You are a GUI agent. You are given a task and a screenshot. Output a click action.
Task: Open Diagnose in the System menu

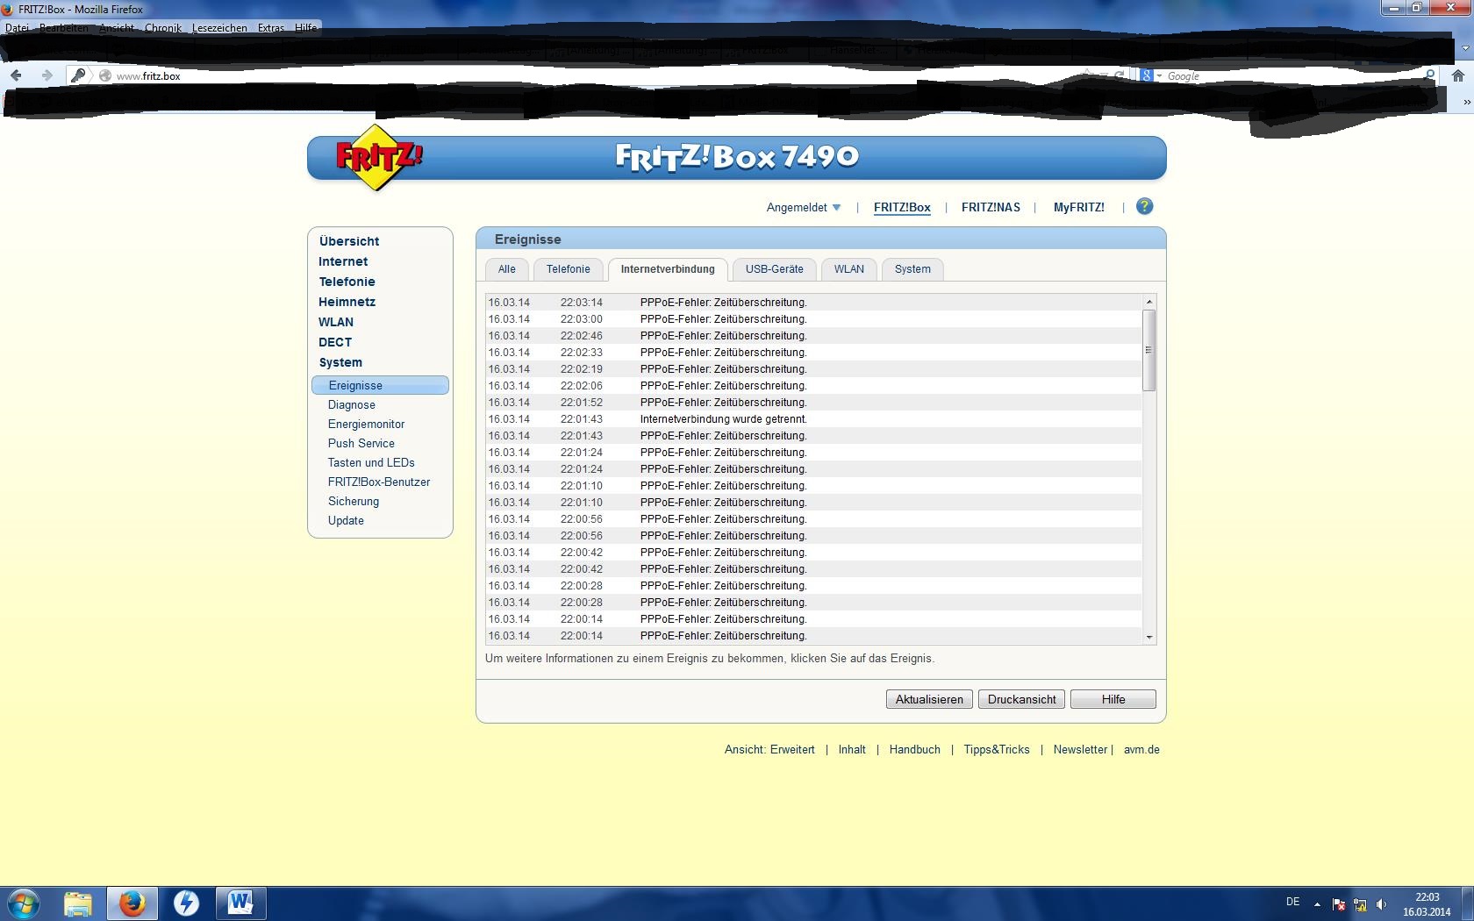point(351,405)
